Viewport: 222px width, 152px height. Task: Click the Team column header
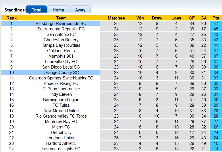(61, 18)
